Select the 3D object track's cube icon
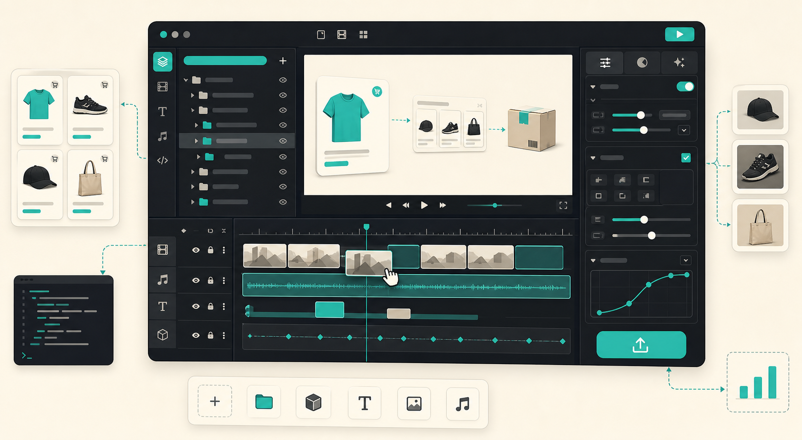This screenshot has height=440, width=802. point(162,335)
